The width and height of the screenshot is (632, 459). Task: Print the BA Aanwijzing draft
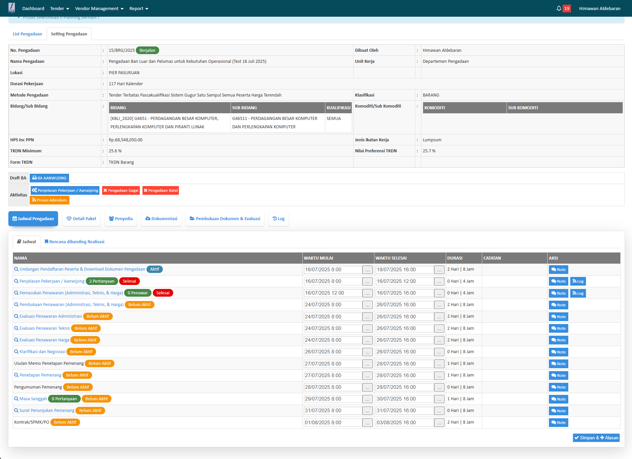coord(49,178)
